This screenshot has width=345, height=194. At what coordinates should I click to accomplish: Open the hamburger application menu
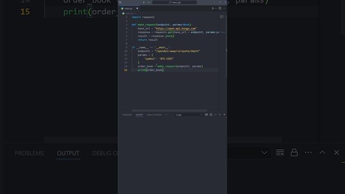pyautogui.click(x=120, y=2)
